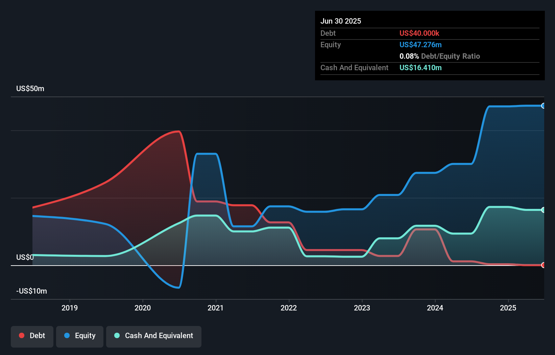Click the Cash And Equivalent tooltip row label
The image size is (555, 355).
pyautogui.click(x=355, y=67)
